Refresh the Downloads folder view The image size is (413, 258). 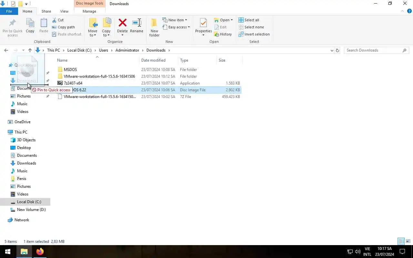[x=337, y=50]
